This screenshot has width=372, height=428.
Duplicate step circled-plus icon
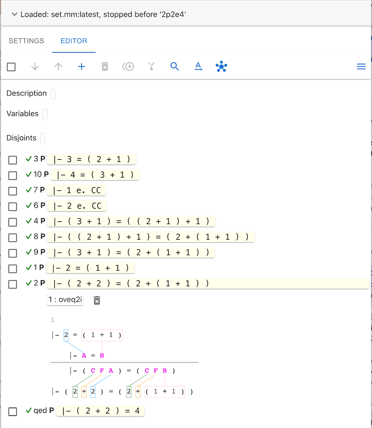128,66
